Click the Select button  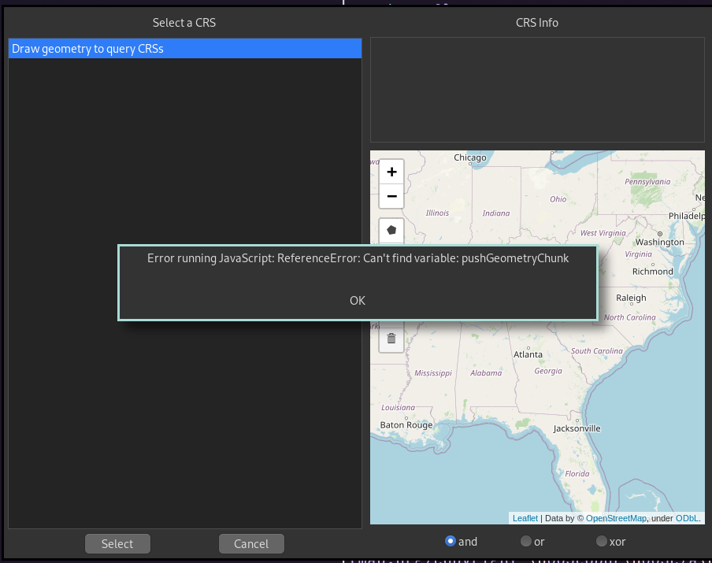[117, 544]
